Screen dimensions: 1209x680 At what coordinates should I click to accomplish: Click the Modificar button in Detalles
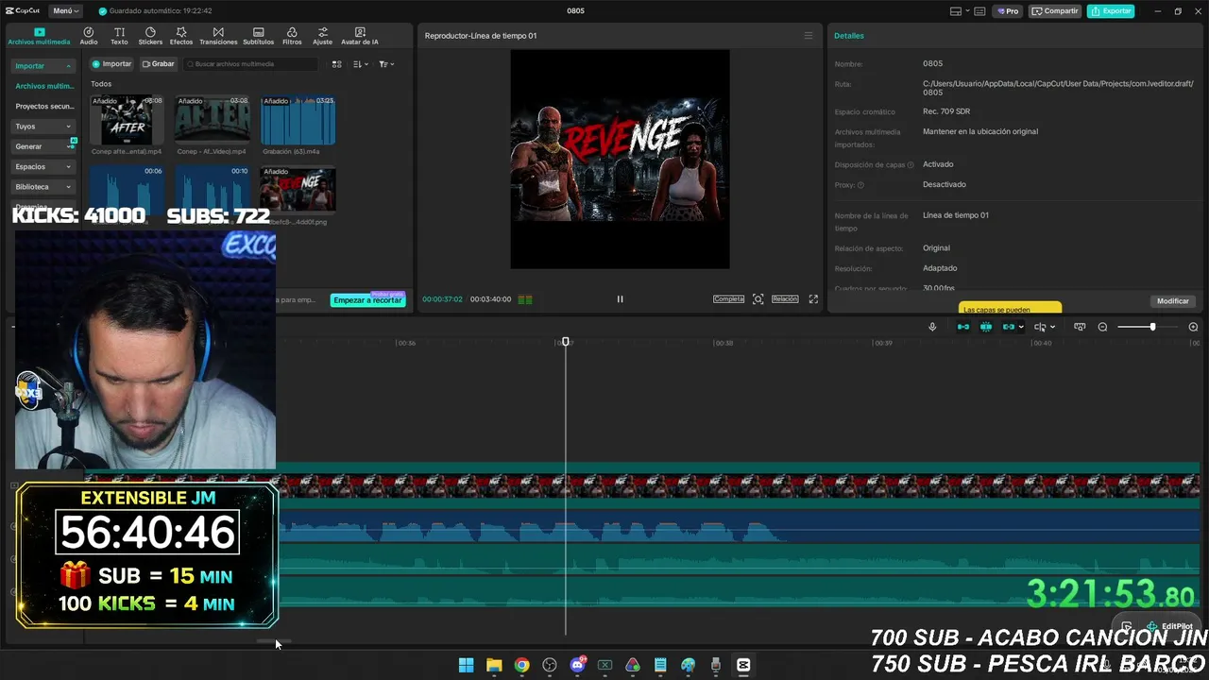click(x=1173, y=301)
